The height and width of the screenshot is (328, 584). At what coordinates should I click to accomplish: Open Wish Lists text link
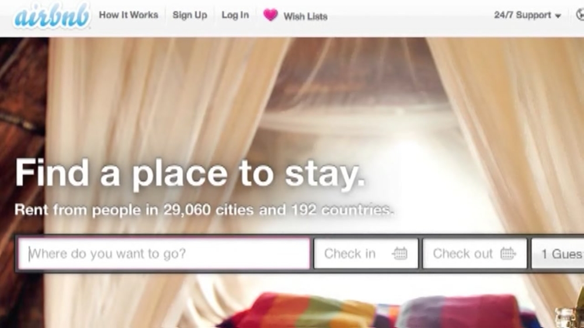[305, 16]
